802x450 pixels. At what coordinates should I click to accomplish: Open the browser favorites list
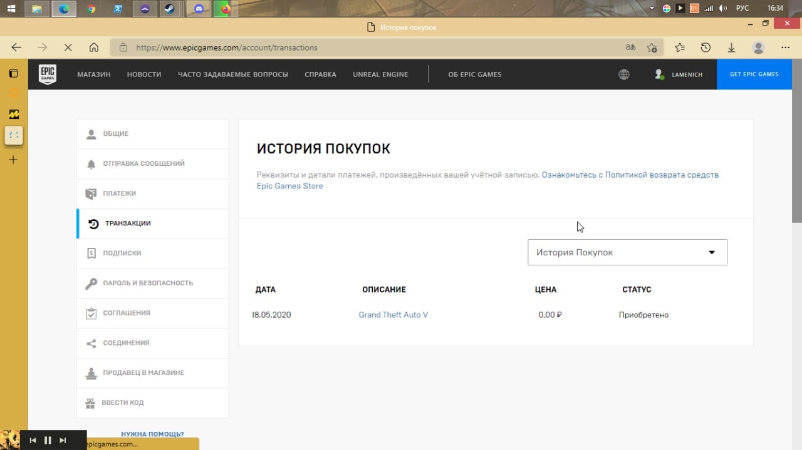[x=680, y=48]
